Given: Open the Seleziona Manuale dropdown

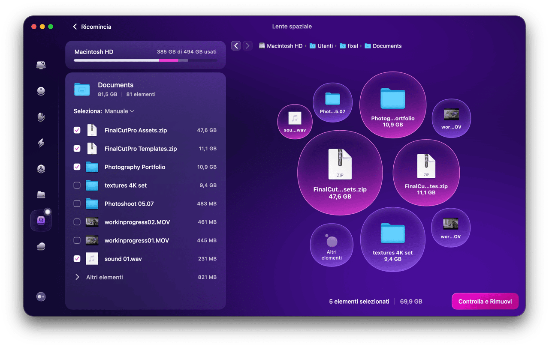Looking at the screenshot, I should (119, 111).
